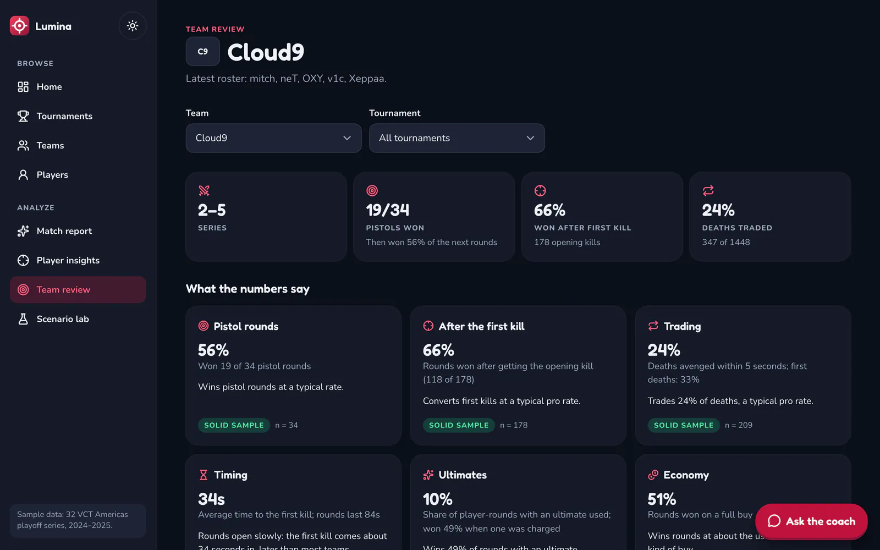880x550 pixels.
Task: Click the Ultimates sparkle icon
Action: tap(428, 475)
